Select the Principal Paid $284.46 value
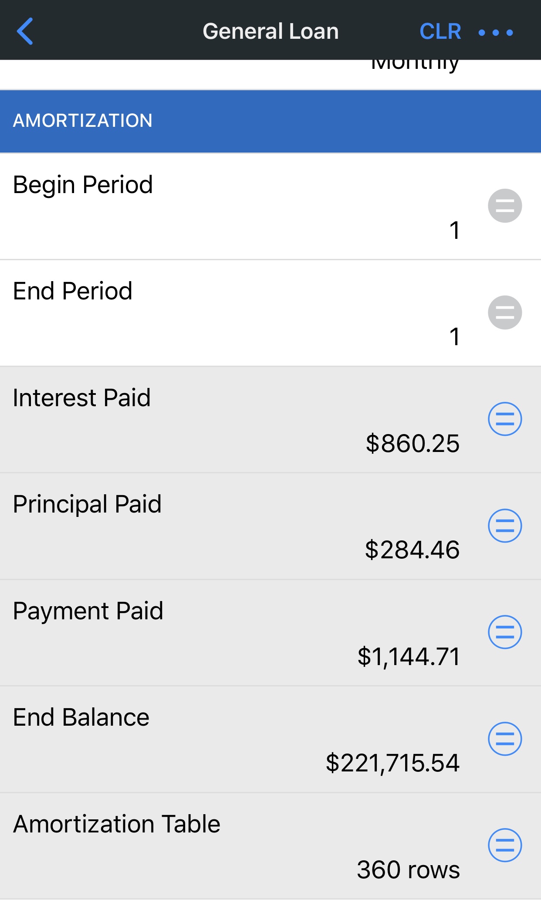 (x=412, y=550)
